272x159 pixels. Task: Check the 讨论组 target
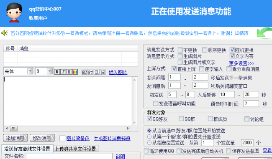coord(246,119)
